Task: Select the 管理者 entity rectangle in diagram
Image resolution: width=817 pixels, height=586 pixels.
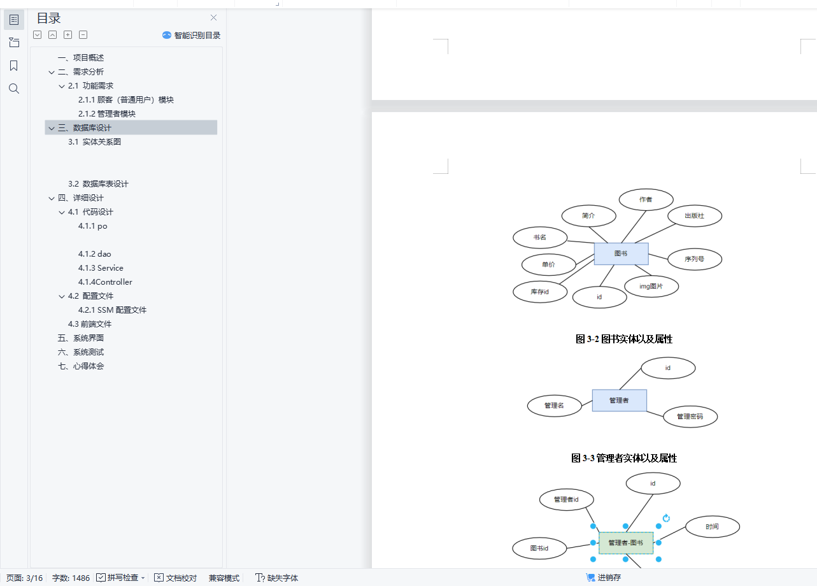Action: tap(619, 400)
